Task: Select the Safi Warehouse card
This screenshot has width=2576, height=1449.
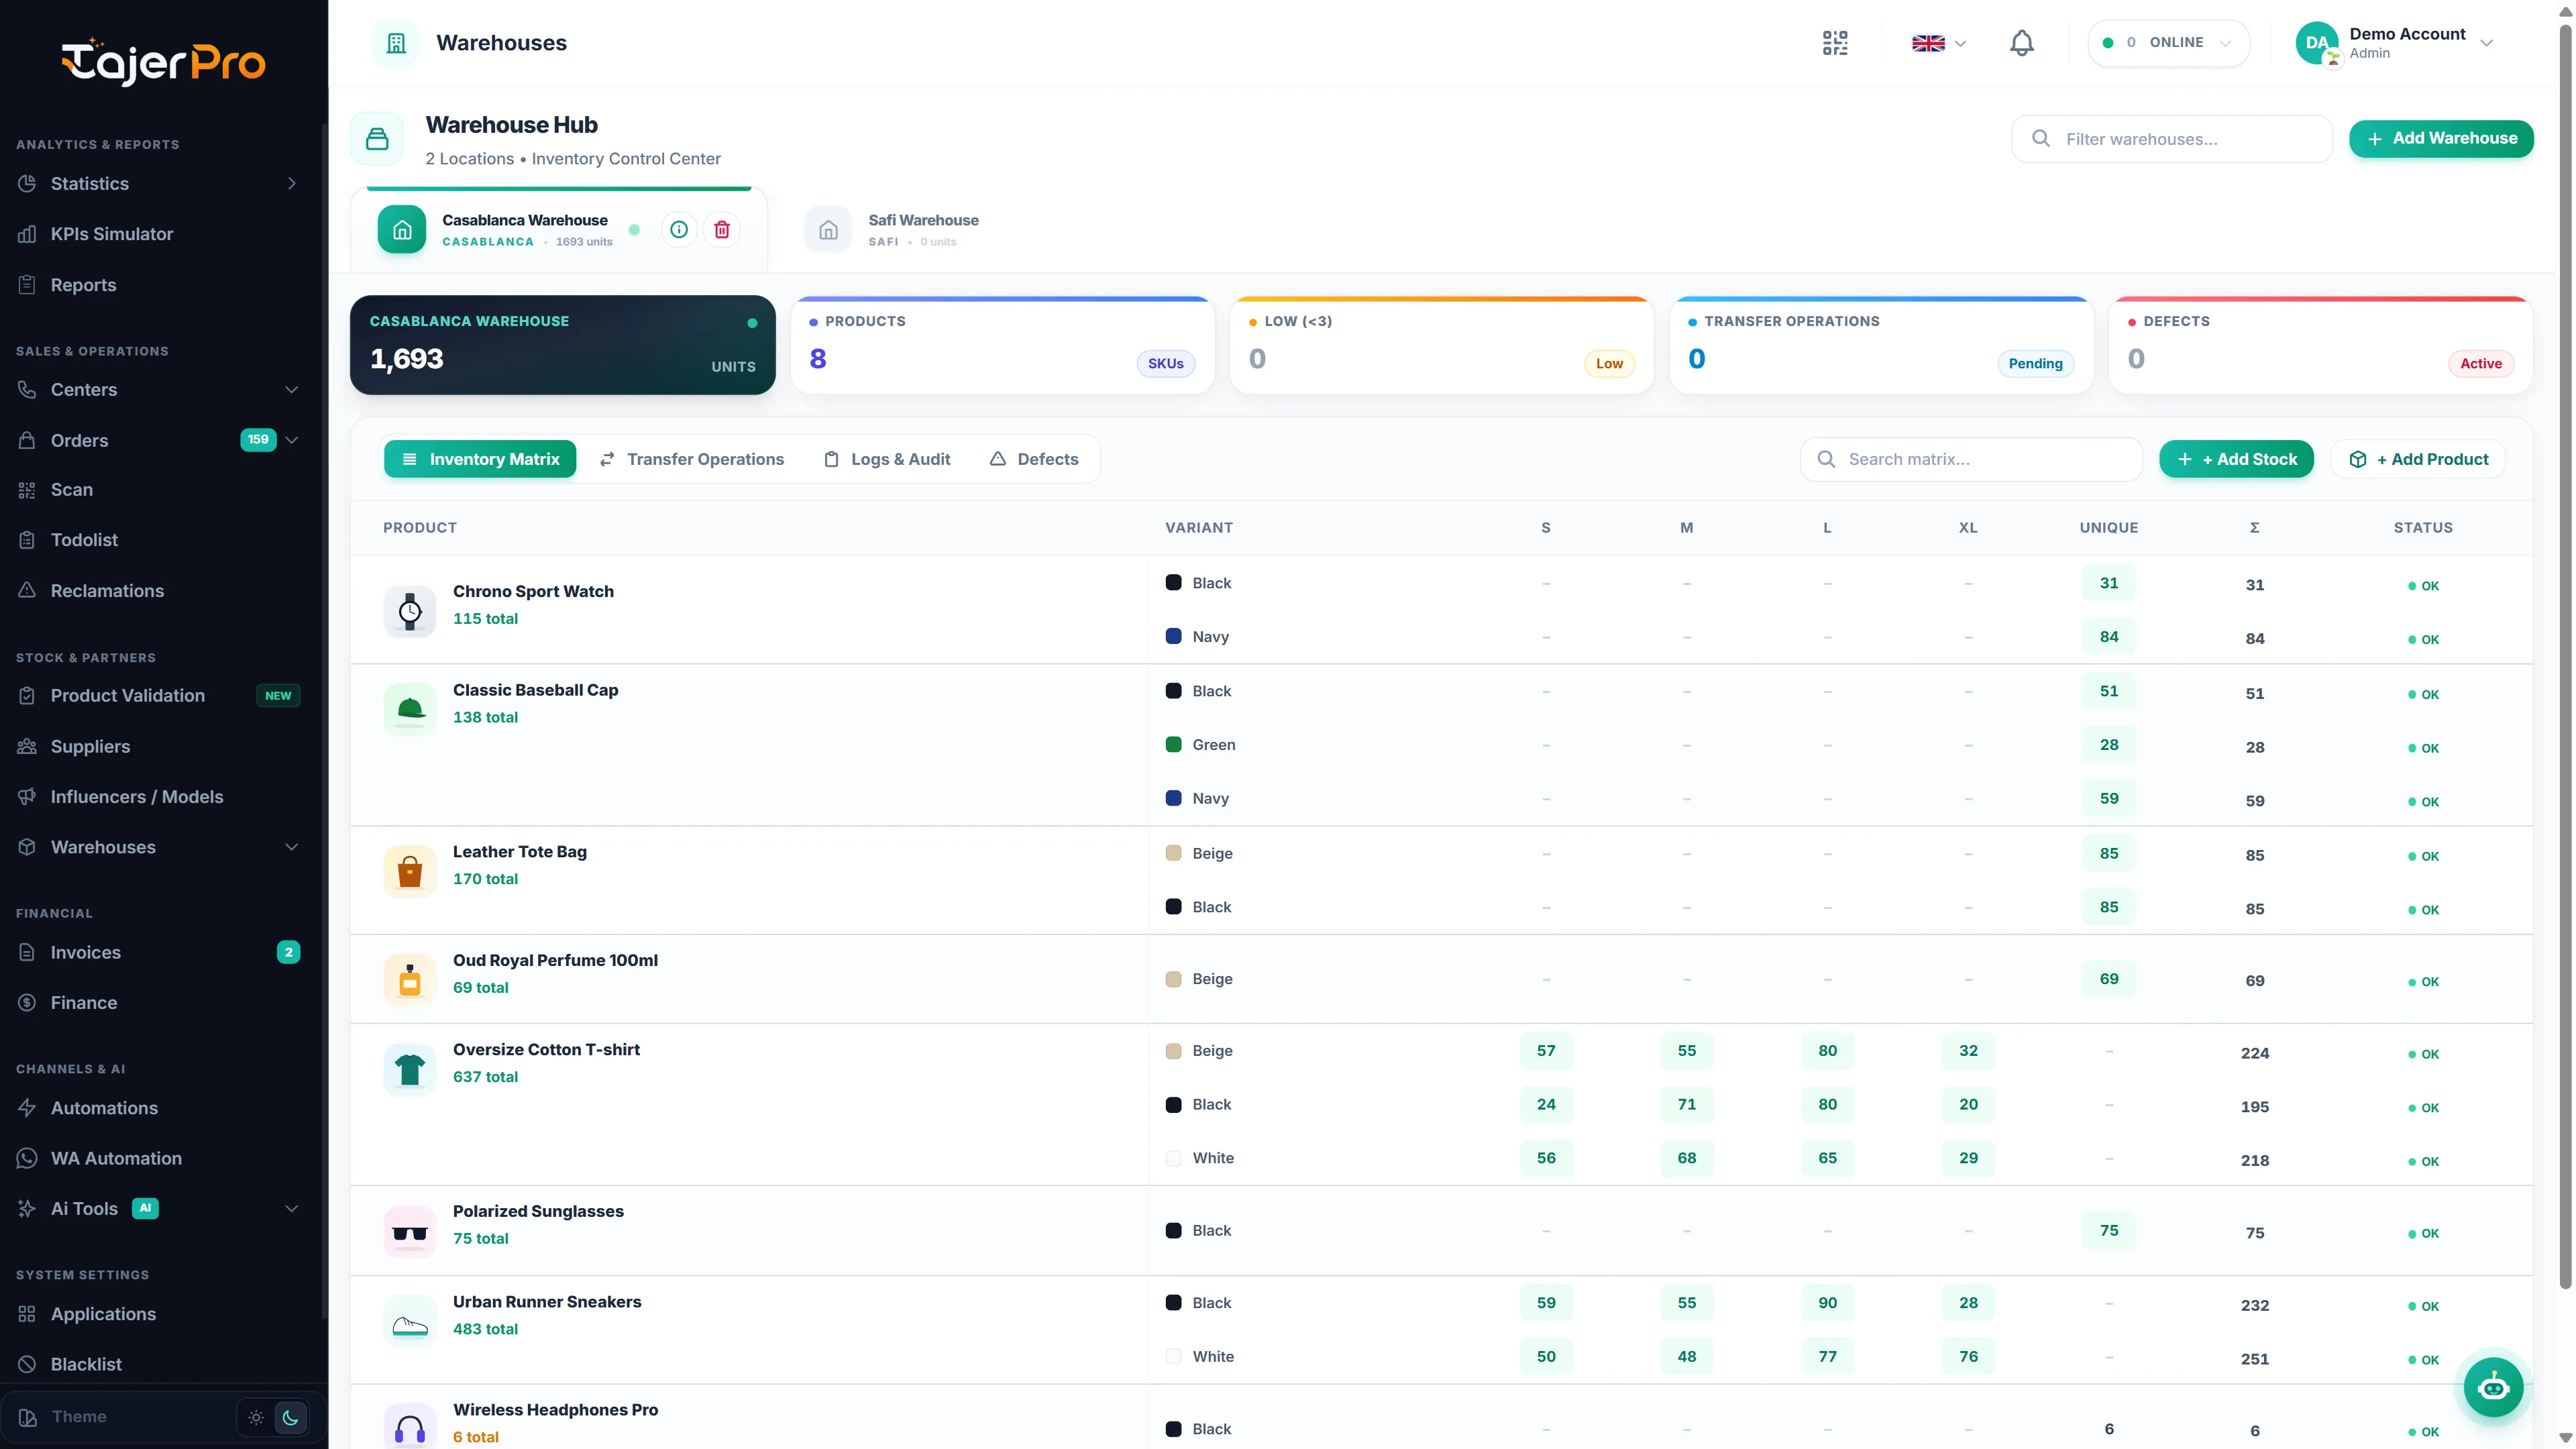Action: tap(893, 230)
